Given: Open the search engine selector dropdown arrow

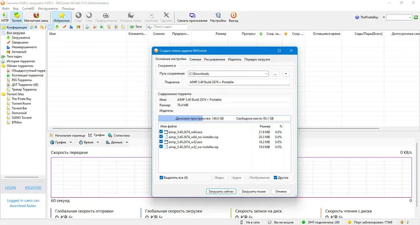Looking at the screenshot, I should [384, 17].
